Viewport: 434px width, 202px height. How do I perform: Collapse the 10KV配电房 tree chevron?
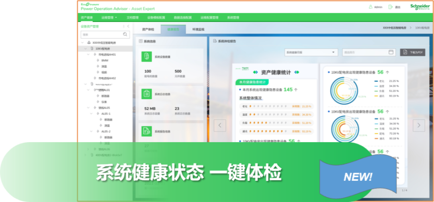click(x=86, y=49)
